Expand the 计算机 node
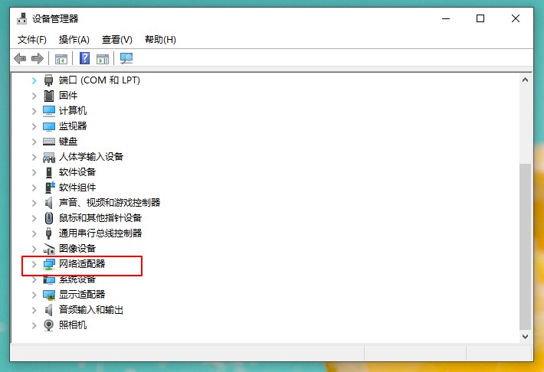This screenshot has height=372, width=544. tap(34, 111)
